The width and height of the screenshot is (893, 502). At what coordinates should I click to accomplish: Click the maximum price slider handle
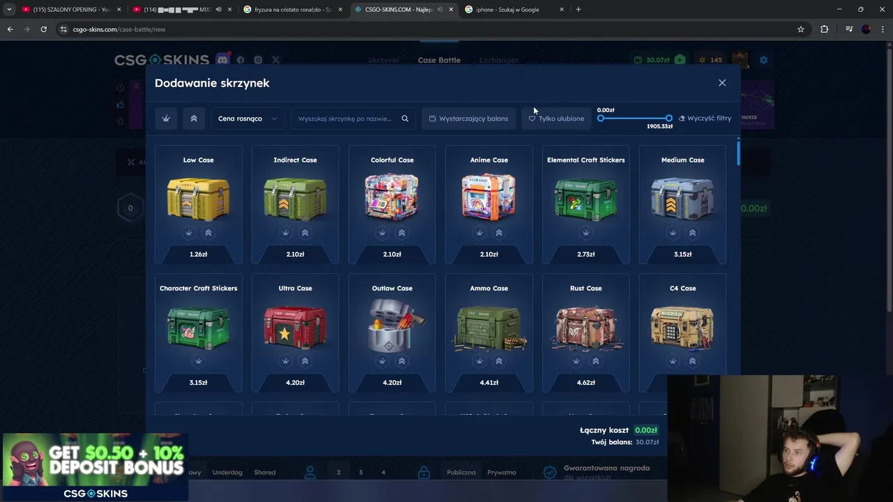tap(669, 119)
